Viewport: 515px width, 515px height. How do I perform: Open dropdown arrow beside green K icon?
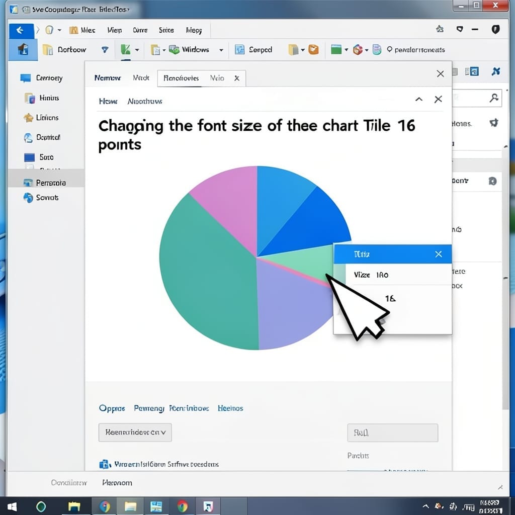click(x=137, y=50)
